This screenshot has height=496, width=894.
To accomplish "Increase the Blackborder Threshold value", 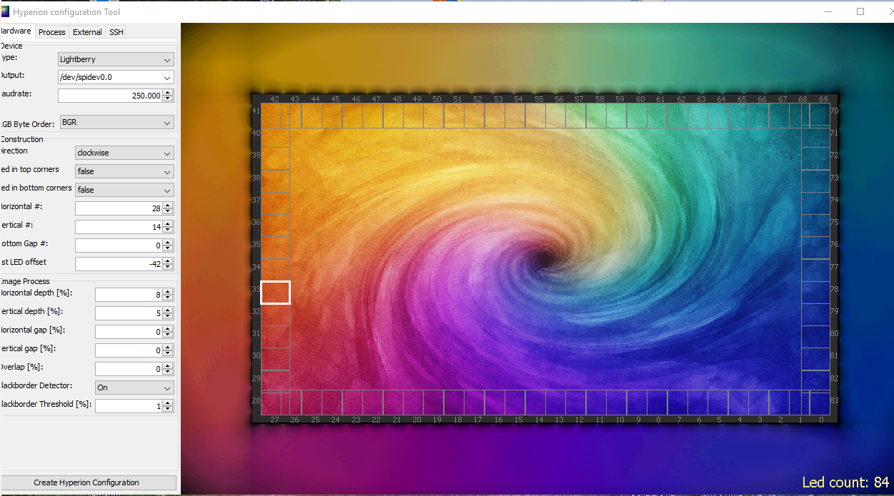I will 168,403.
